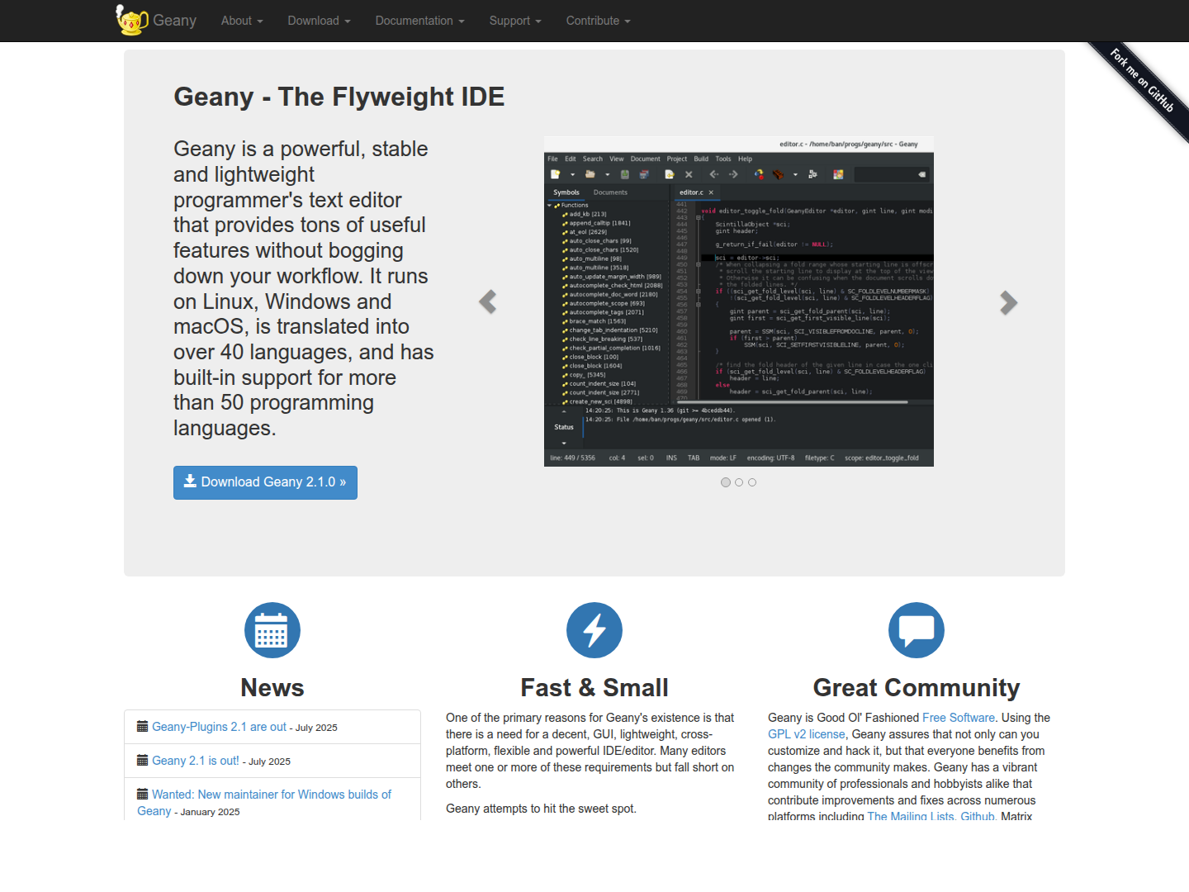Open the Download dropdown in navbar
1189x892 pixels.
[x=319, y=21]
